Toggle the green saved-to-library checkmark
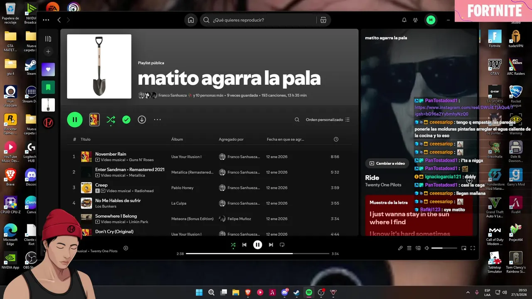This screenshot has height=299, width=532. coord(126,120)
